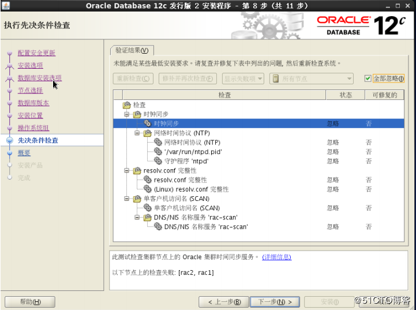Screen dimensions: 416x310
Task: Collapse the 网络时间协议 (NTP) tree group
Action: [x=137, y=133]
